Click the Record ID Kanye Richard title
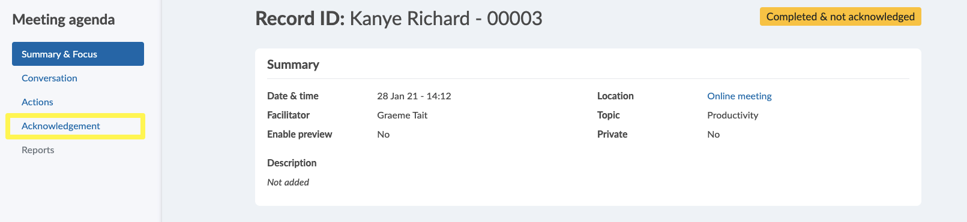This screenshot has height=222, width=967. coord(399,19)
